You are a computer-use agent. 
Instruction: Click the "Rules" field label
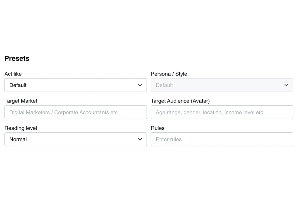(157, 128)
